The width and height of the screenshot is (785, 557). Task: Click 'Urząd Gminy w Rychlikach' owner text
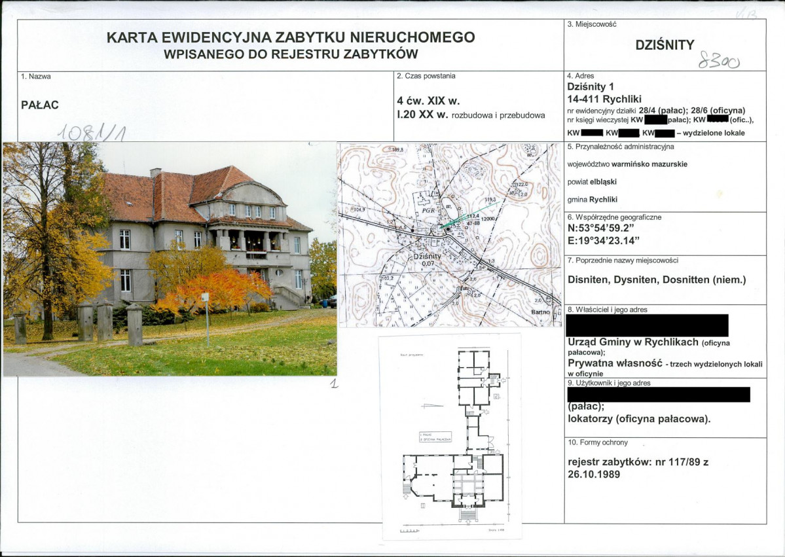[x=633, y=342]
